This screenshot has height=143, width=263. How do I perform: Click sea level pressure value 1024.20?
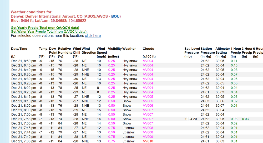tap(191, 119)
